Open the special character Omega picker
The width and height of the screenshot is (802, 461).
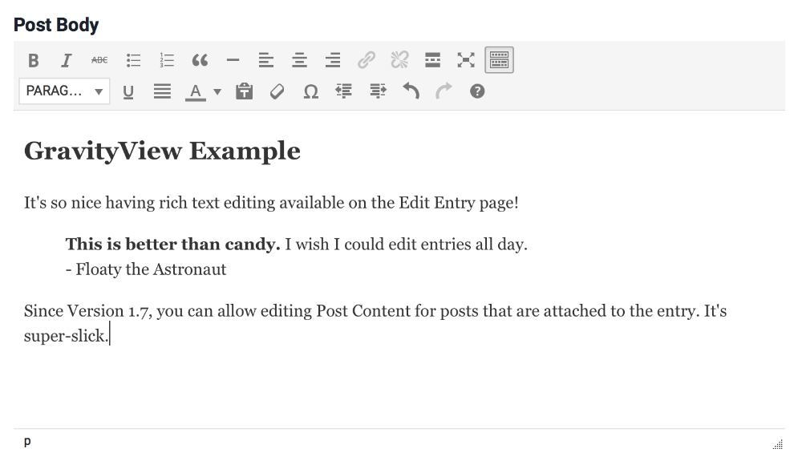[x=310, y=91]
